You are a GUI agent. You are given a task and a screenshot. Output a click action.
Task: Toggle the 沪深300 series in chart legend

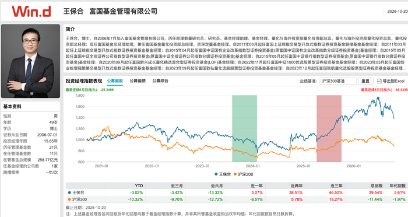[x=244, y=174]
